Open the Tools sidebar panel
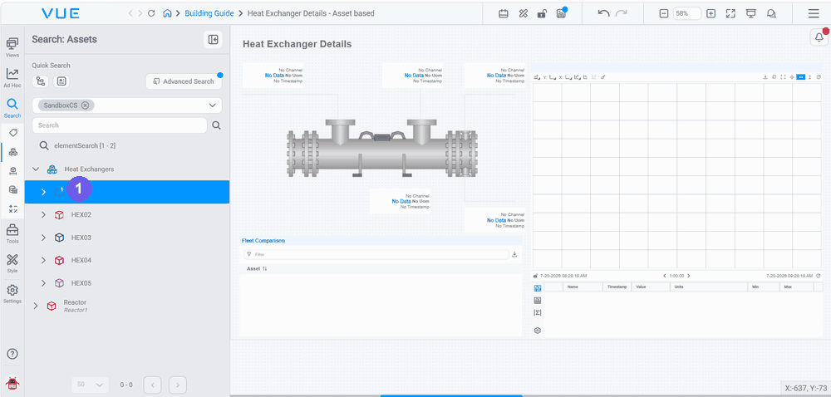This screenshot has width=831, height=397. tap(12, 233)
